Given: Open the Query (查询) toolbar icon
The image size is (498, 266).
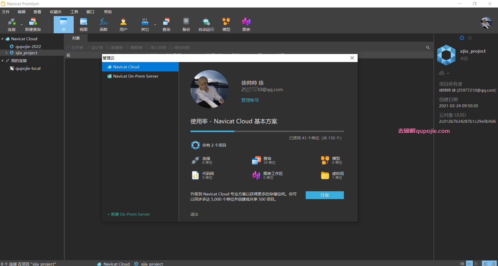Looking at the screenshot, I should point(166,25).
